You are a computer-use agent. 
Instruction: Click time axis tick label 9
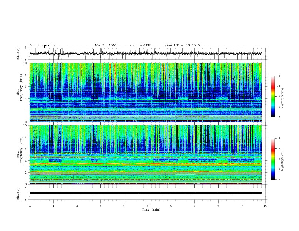(242, 206)
